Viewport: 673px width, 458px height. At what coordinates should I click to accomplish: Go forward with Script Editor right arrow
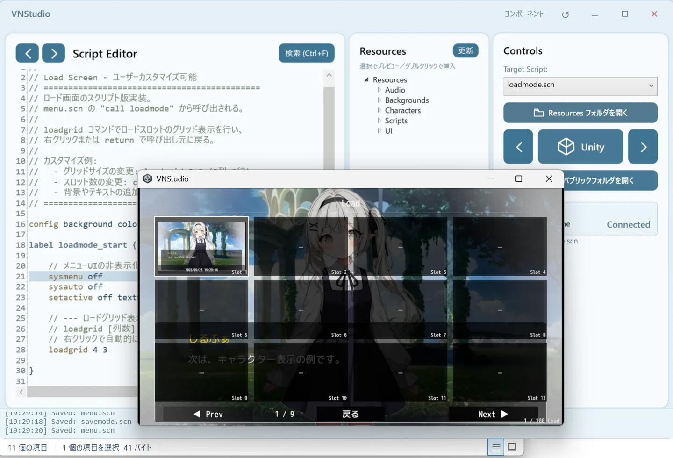click(53, 53)
